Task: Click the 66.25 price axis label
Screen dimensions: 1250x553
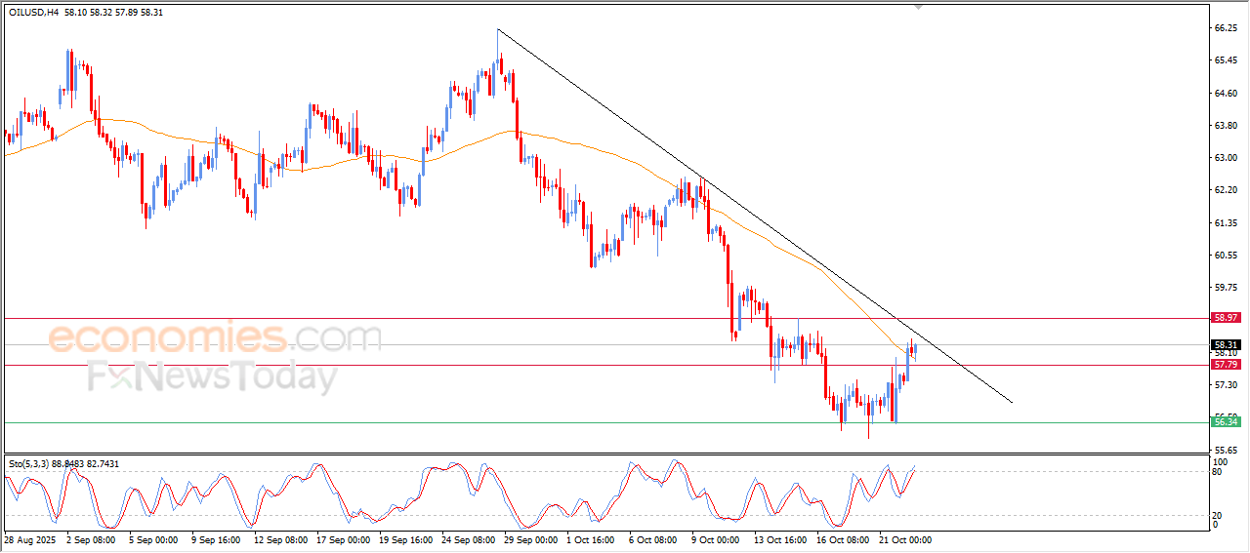Action: pos(1226,28)
